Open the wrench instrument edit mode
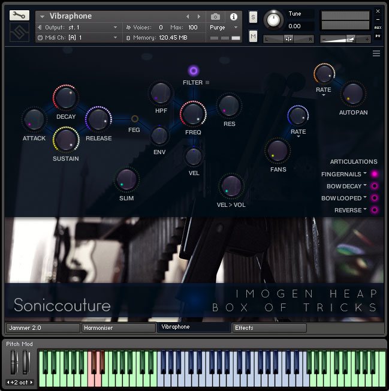The image size is (389, 391). click(19, 15)
